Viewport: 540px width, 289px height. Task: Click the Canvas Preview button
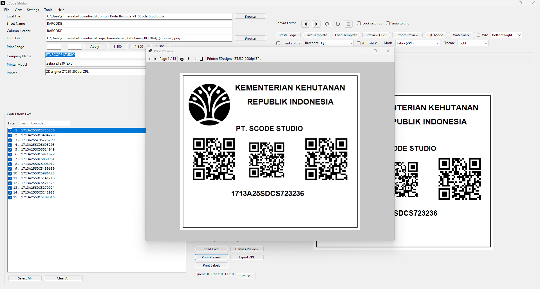pyautogui.click(x=247, y=249)
